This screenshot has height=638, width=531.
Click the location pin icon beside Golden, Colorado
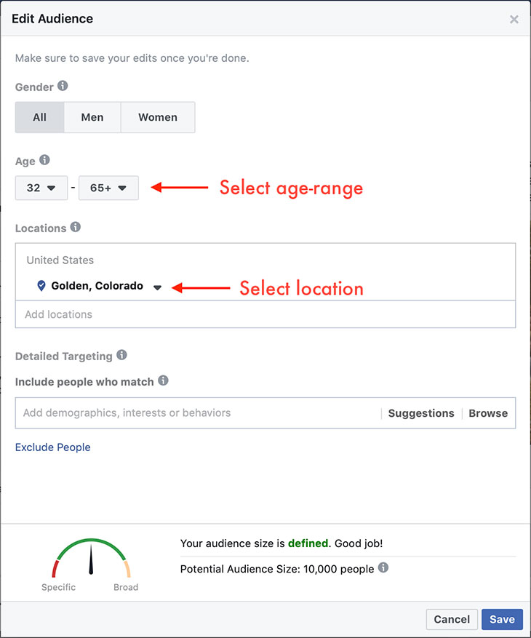click(41, 286)
